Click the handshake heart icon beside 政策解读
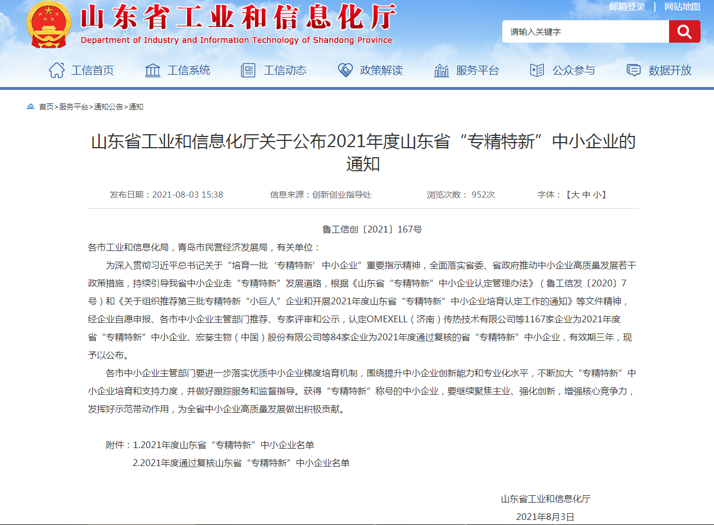714x525 pixels. [345, 70]
